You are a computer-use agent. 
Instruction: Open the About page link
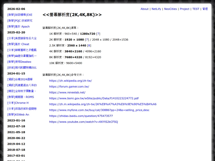(145, 9)
